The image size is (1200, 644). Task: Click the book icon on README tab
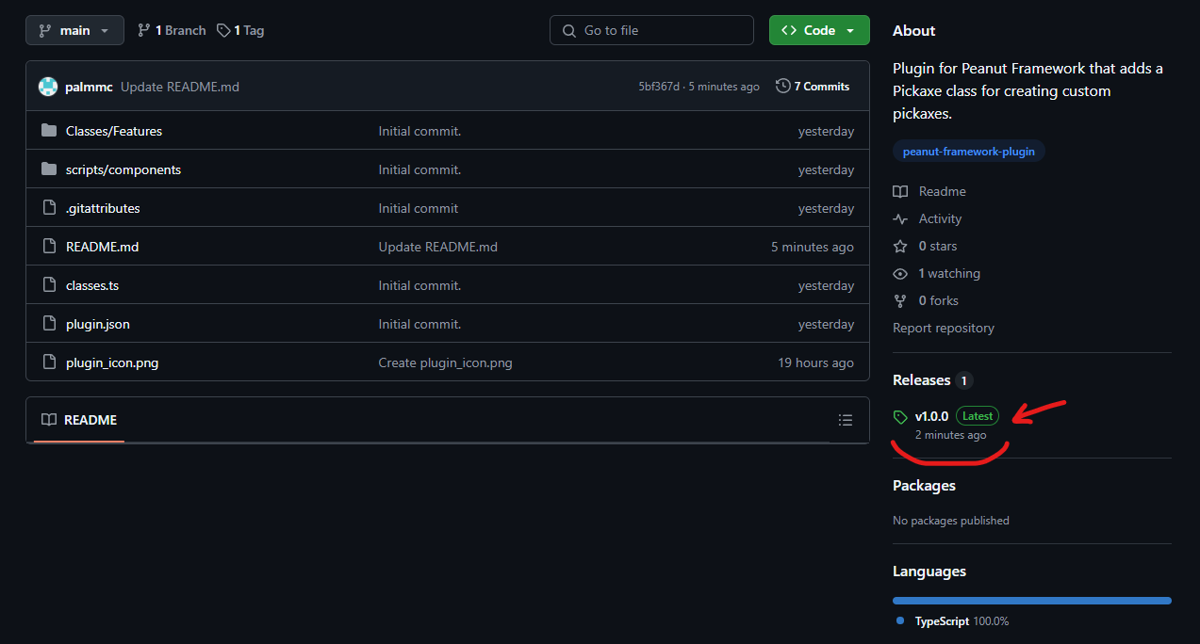click(49, 420)
